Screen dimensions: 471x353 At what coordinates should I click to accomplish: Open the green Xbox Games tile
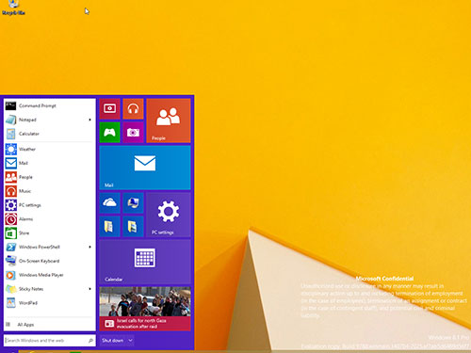coord(109,133)
